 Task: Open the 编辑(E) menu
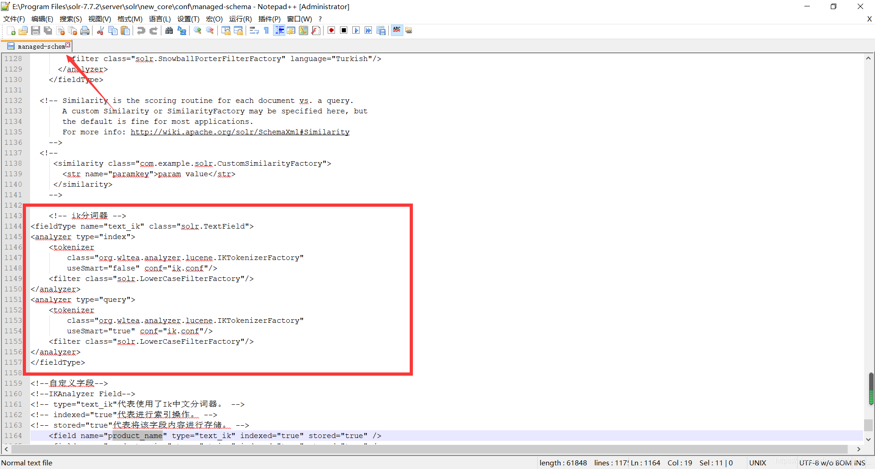[x=42, y=19]
